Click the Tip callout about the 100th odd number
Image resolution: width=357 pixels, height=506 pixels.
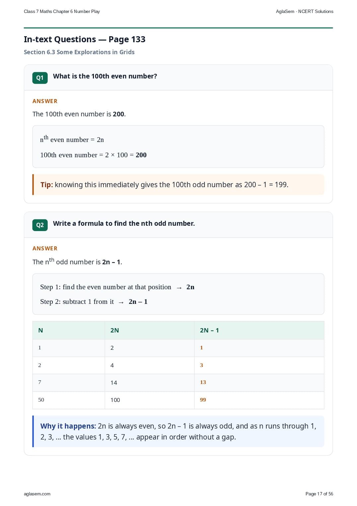178,185
